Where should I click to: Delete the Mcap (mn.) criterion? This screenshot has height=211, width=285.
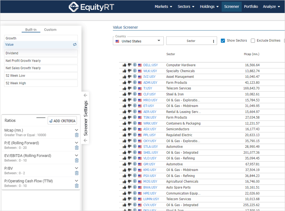(x=77, y=135)
